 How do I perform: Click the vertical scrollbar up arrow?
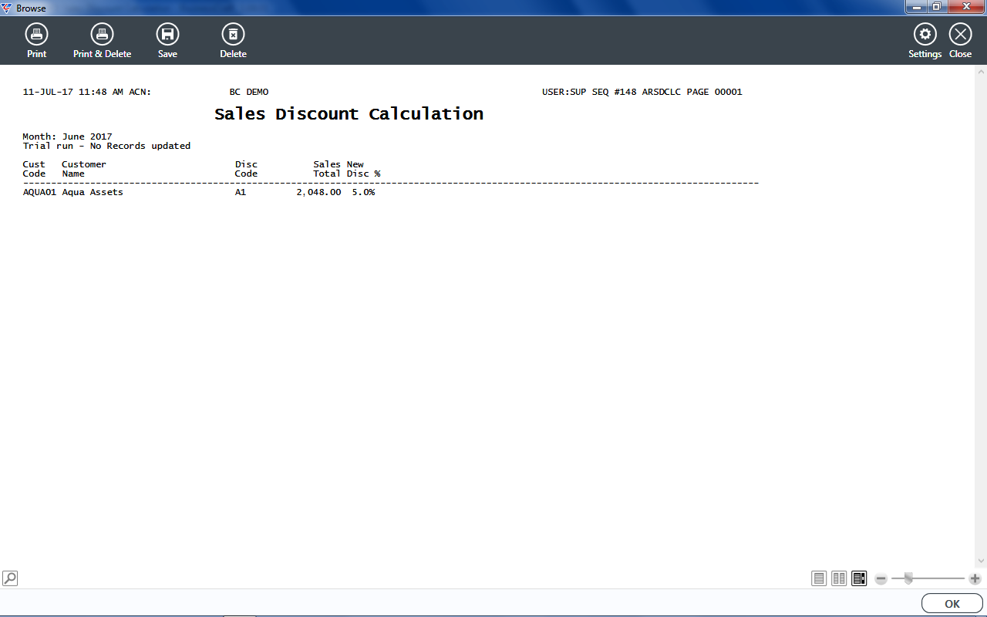[x=982, y=71]
